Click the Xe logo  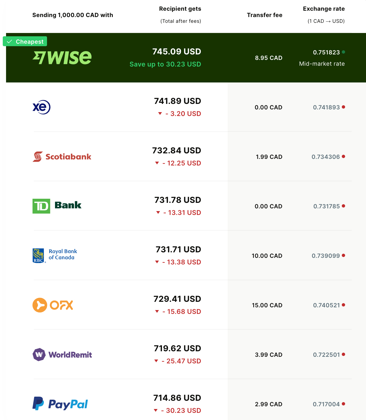tap(42, 107)
